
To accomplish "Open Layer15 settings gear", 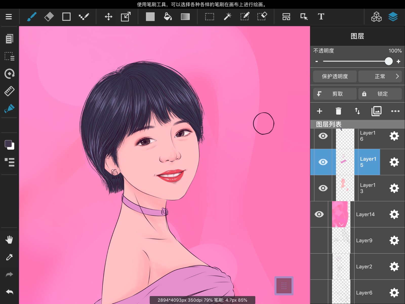I will (x=394, y=162).
